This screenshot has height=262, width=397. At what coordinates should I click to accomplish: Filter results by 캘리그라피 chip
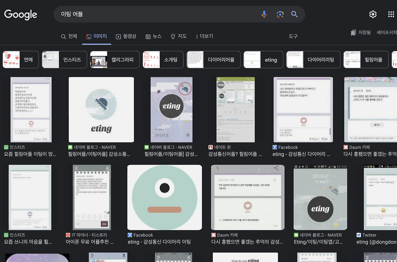tap(115, 60)
